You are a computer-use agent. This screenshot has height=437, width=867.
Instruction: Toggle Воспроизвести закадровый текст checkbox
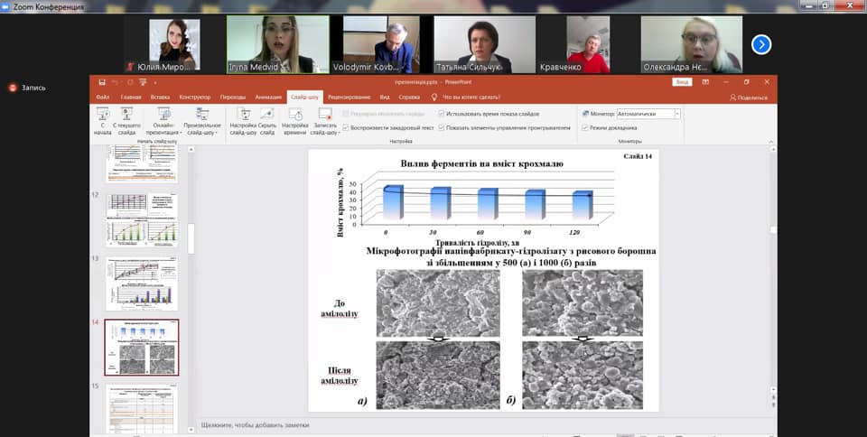[x=346, y=128]
